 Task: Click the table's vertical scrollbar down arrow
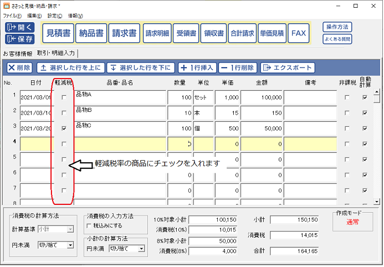tap(377, 200)
